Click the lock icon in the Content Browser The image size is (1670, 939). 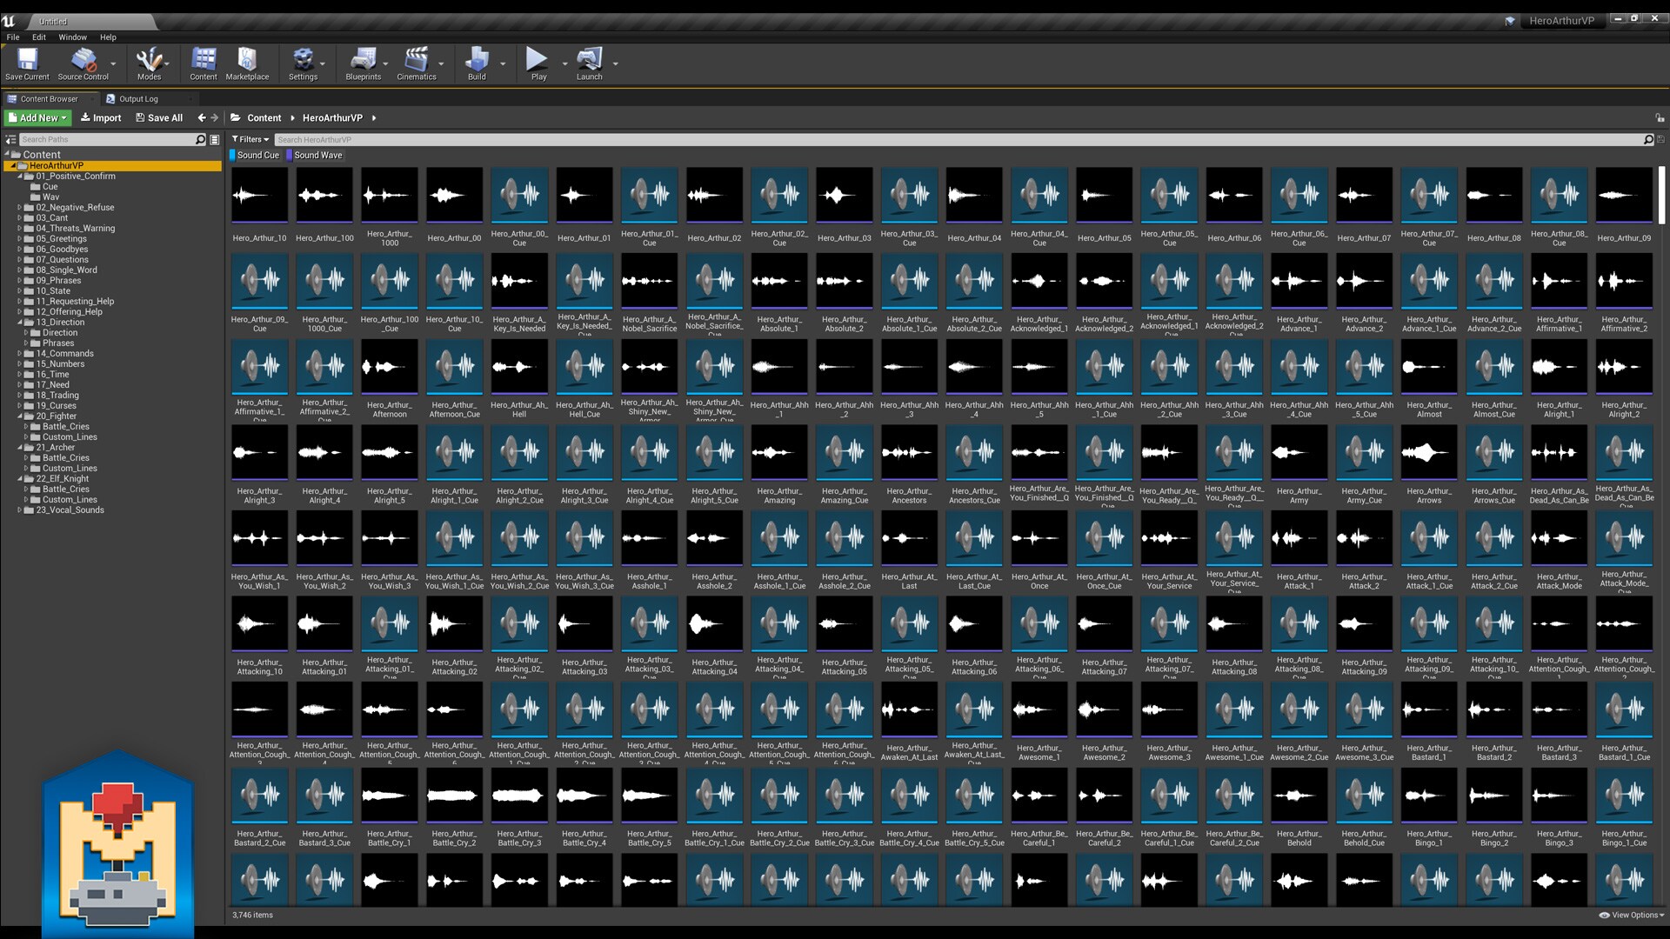pyautogui.click(x=1660, y=118)
